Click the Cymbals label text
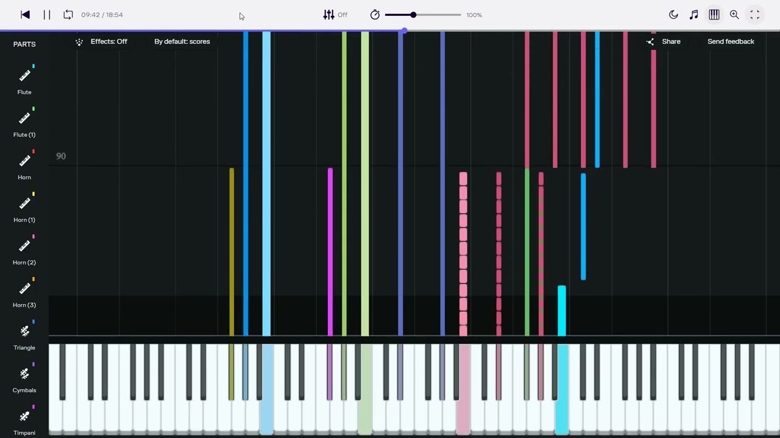Screen dimensions: 780x438 tap(24, 390)
